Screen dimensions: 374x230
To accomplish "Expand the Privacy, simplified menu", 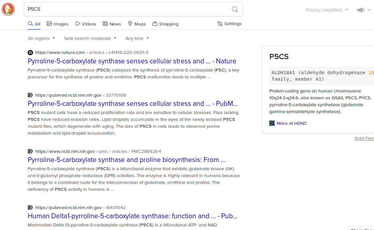I will pos(327,10).
